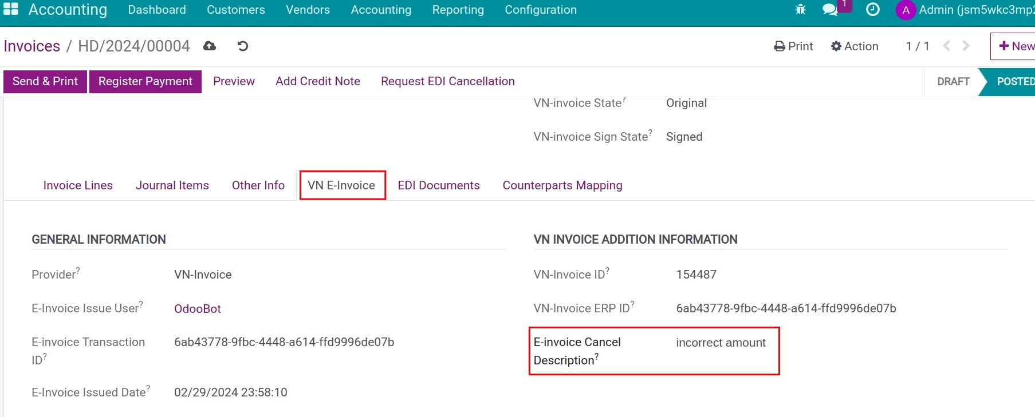Screen dimensions: 1035x417
Task: Open the Accounting menu item
Action: pos(381,10)
